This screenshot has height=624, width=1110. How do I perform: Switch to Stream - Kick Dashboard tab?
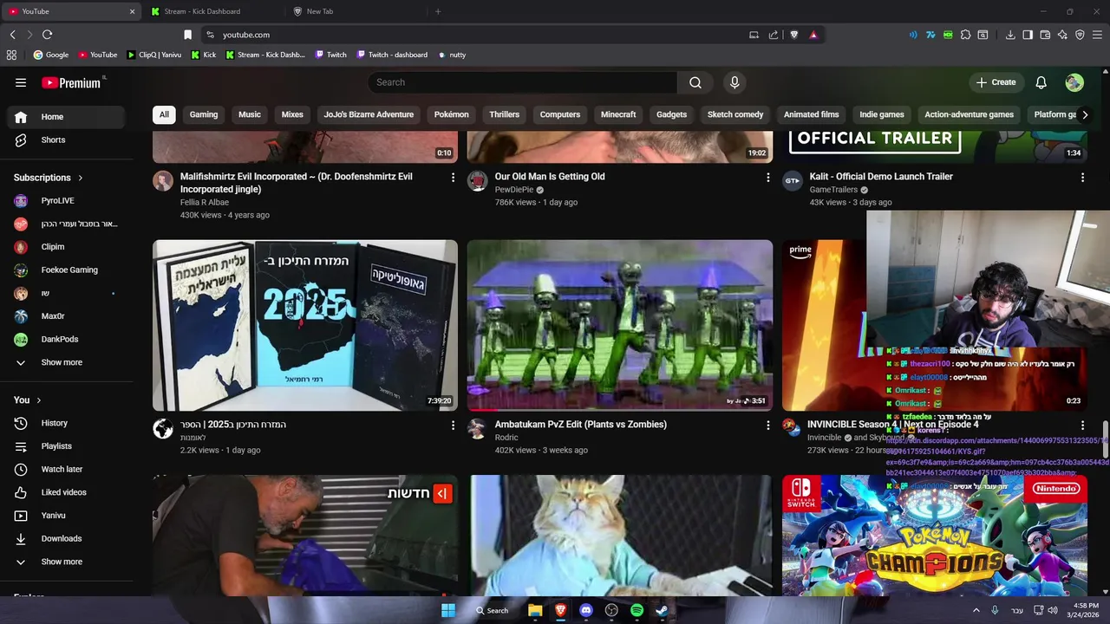tap(213, 11)
